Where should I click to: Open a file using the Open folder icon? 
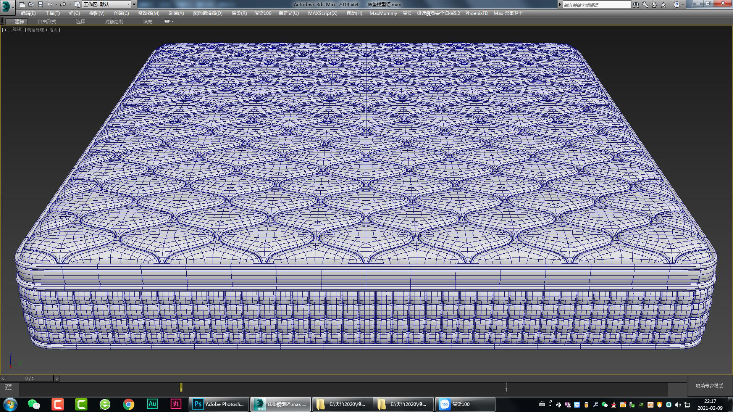pos(31,5)
